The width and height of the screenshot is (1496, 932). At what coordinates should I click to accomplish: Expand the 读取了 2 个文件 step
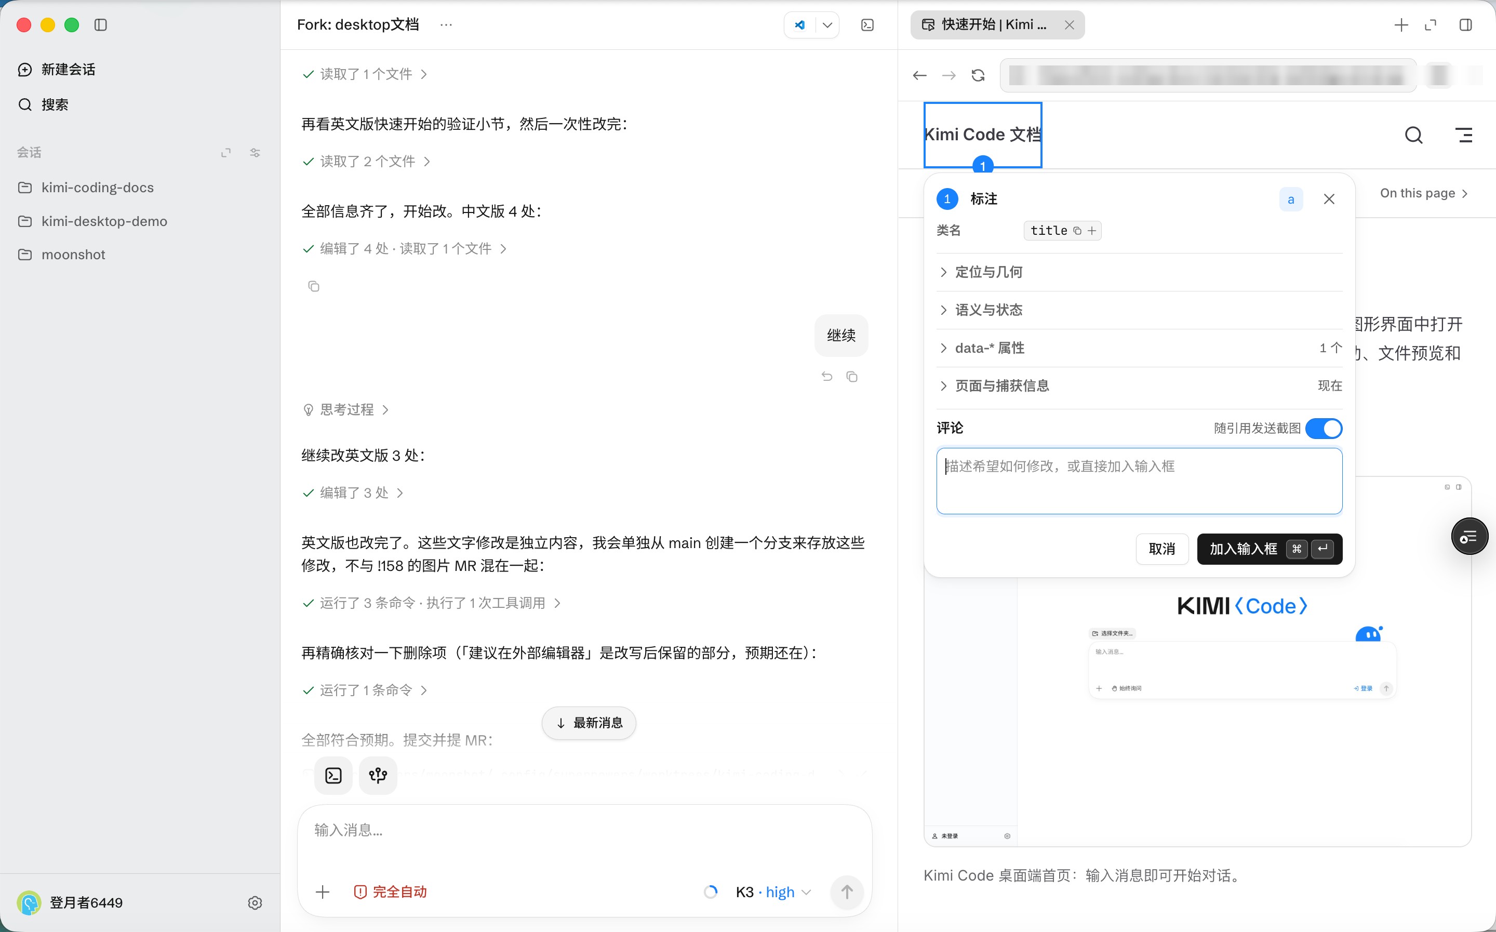pos(366,162)
